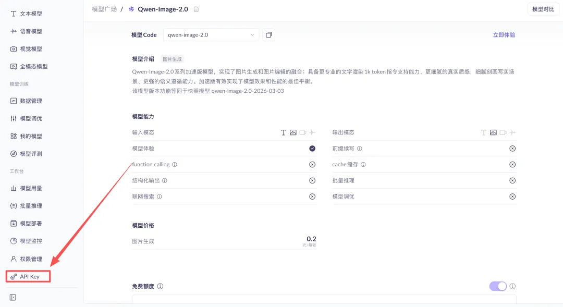Viewport: 563px width, 307px height.
Task: Click the 图片生成 tag next to 模型介绍
Action: coord(172,59)
